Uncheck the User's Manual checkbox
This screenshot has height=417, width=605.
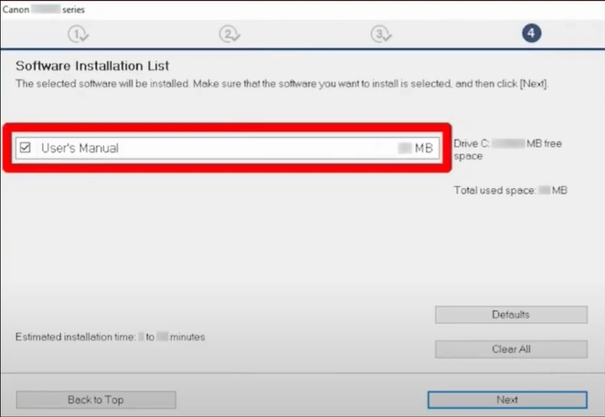coord(26,148)
